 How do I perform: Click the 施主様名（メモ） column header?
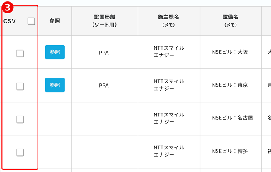point(169,21)
